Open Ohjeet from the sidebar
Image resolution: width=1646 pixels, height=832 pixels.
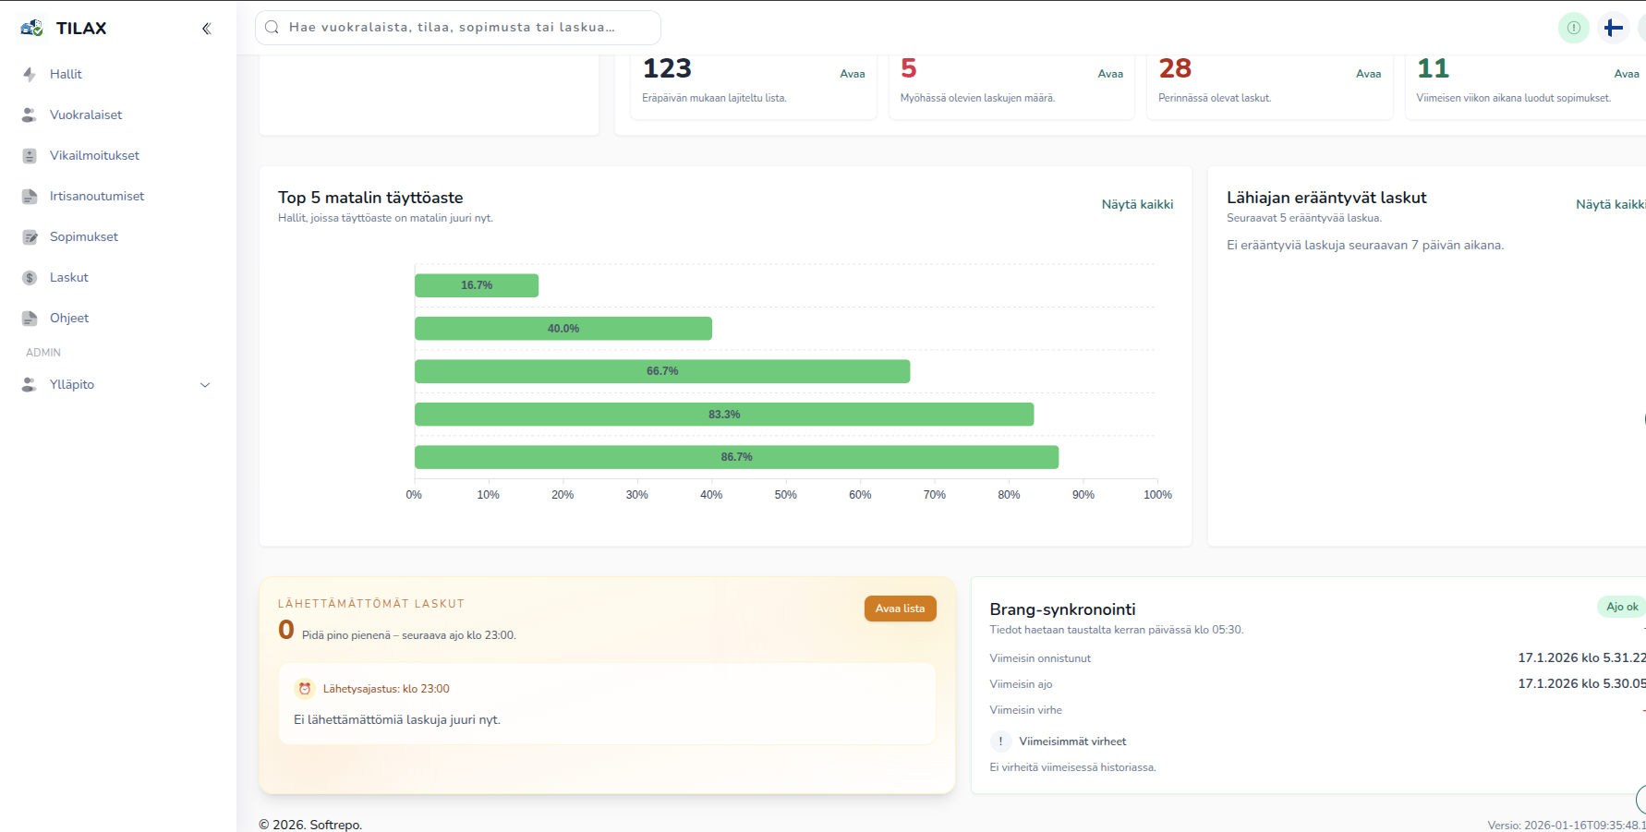[69, 318]
